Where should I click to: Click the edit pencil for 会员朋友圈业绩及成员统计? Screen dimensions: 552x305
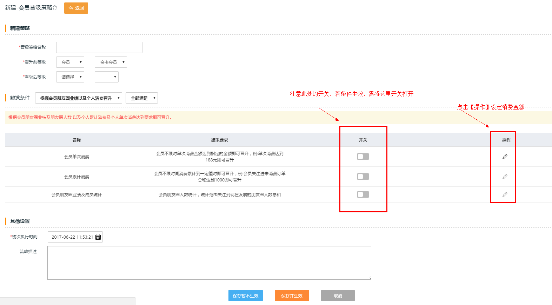(x=505, y=194)
